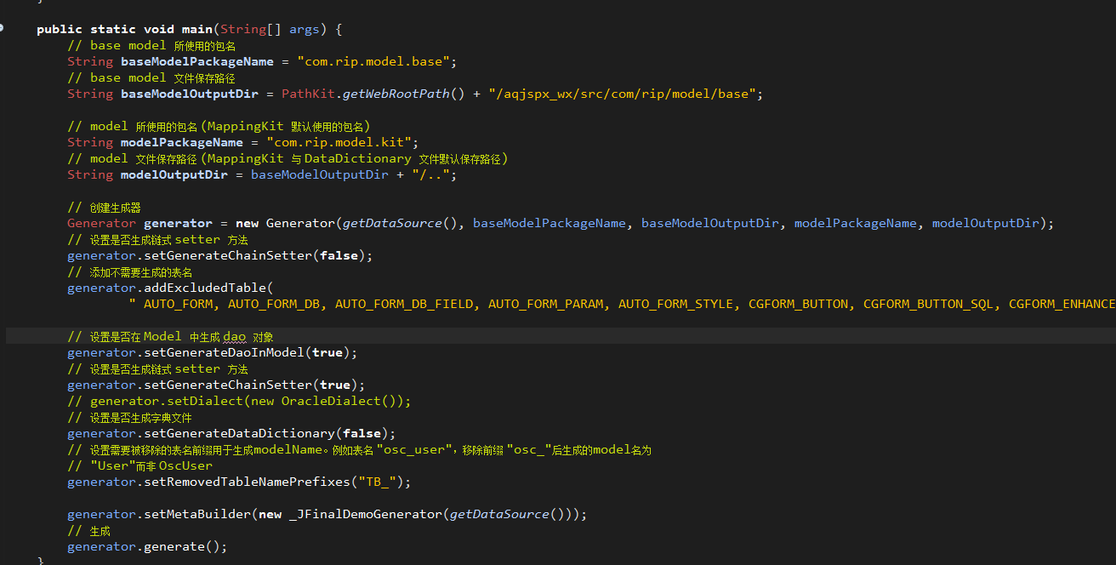Click the "/aqjspx_wx/src/com/rip/model/base" path string
This screenshot has height=565, width=1116.
(625, 94)
